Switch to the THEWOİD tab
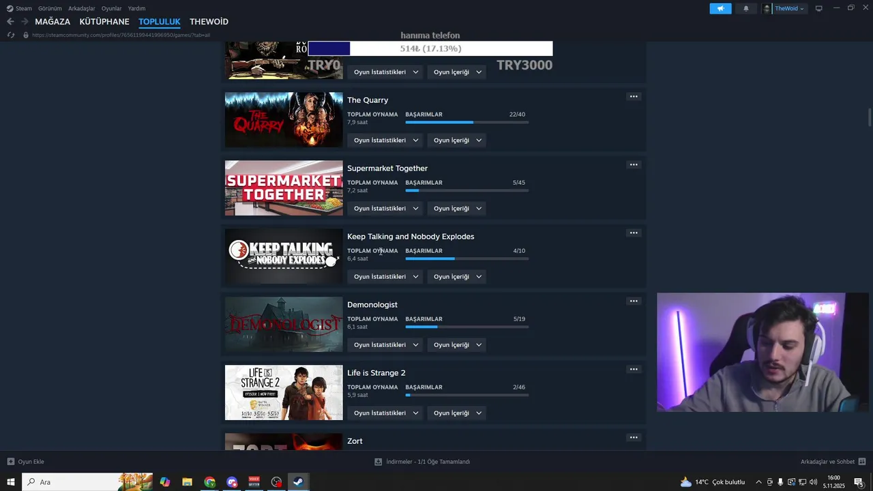 click(x=209, y=22)
